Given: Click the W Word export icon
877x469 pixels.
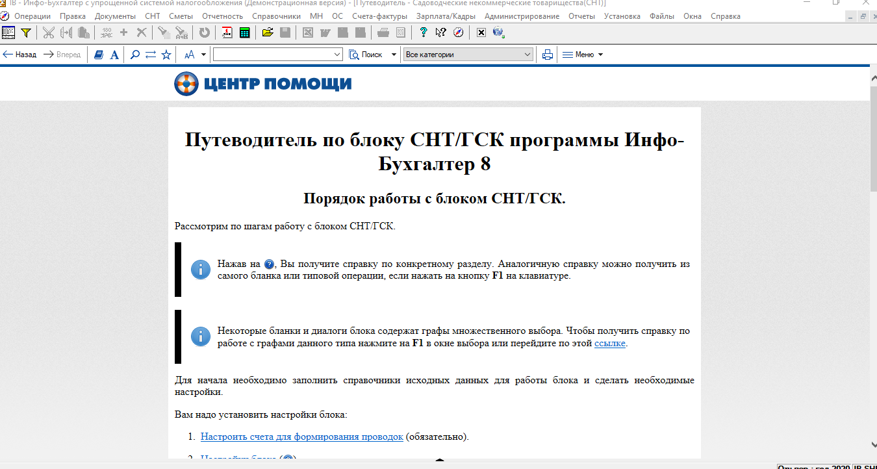Looking at the screenshot, I should pyautogui.click(x=325, y=32).
